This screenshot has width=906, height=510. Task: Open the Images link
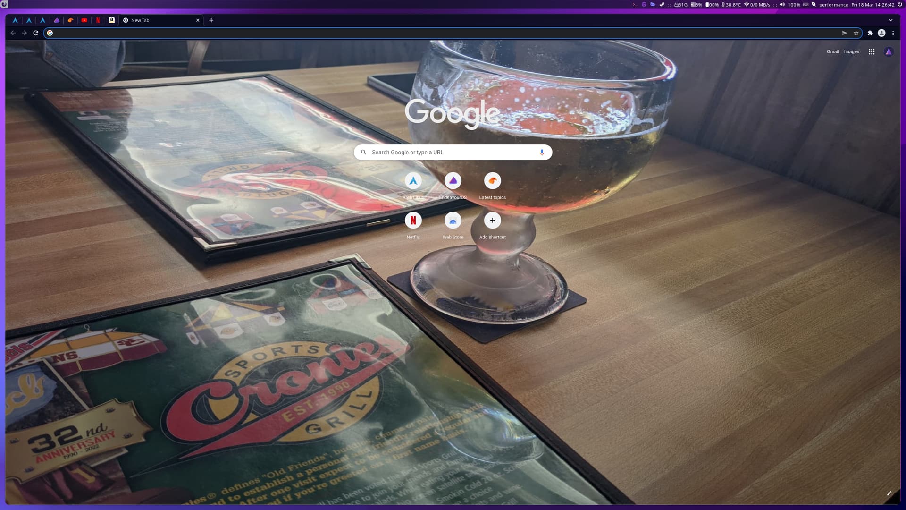pyautogui.click(x=851, y=52)
